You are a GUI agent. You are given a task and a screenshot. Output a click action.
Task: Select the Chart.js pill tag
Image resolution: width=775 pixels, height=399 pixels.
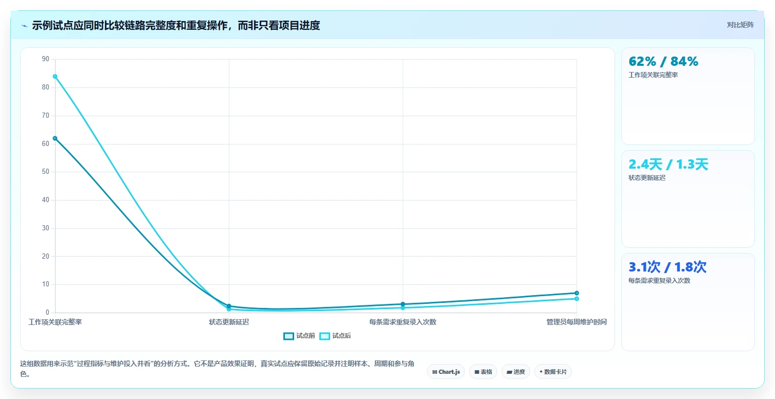(446, 371)
